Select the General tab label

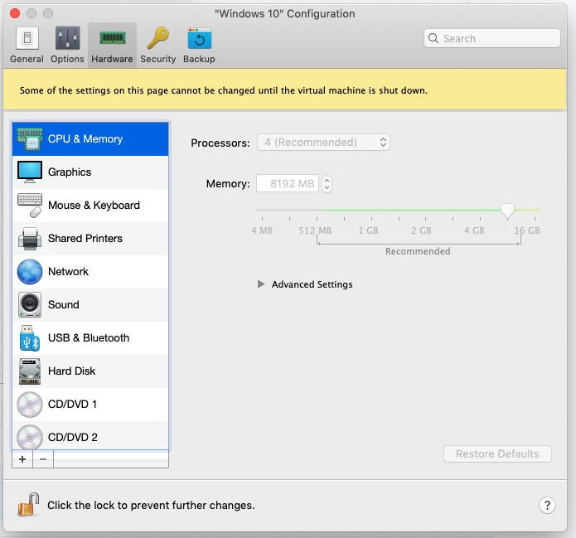click(27, 59)
